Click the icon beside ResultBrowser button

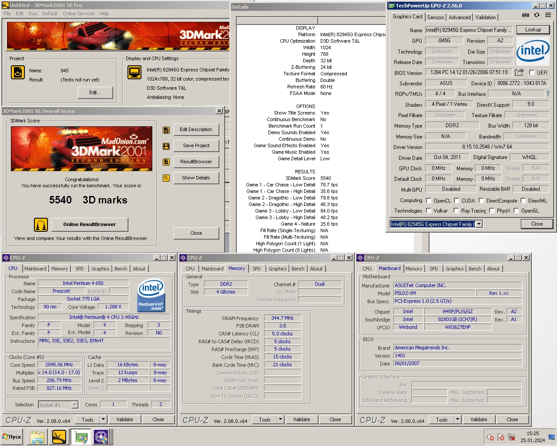166,162
